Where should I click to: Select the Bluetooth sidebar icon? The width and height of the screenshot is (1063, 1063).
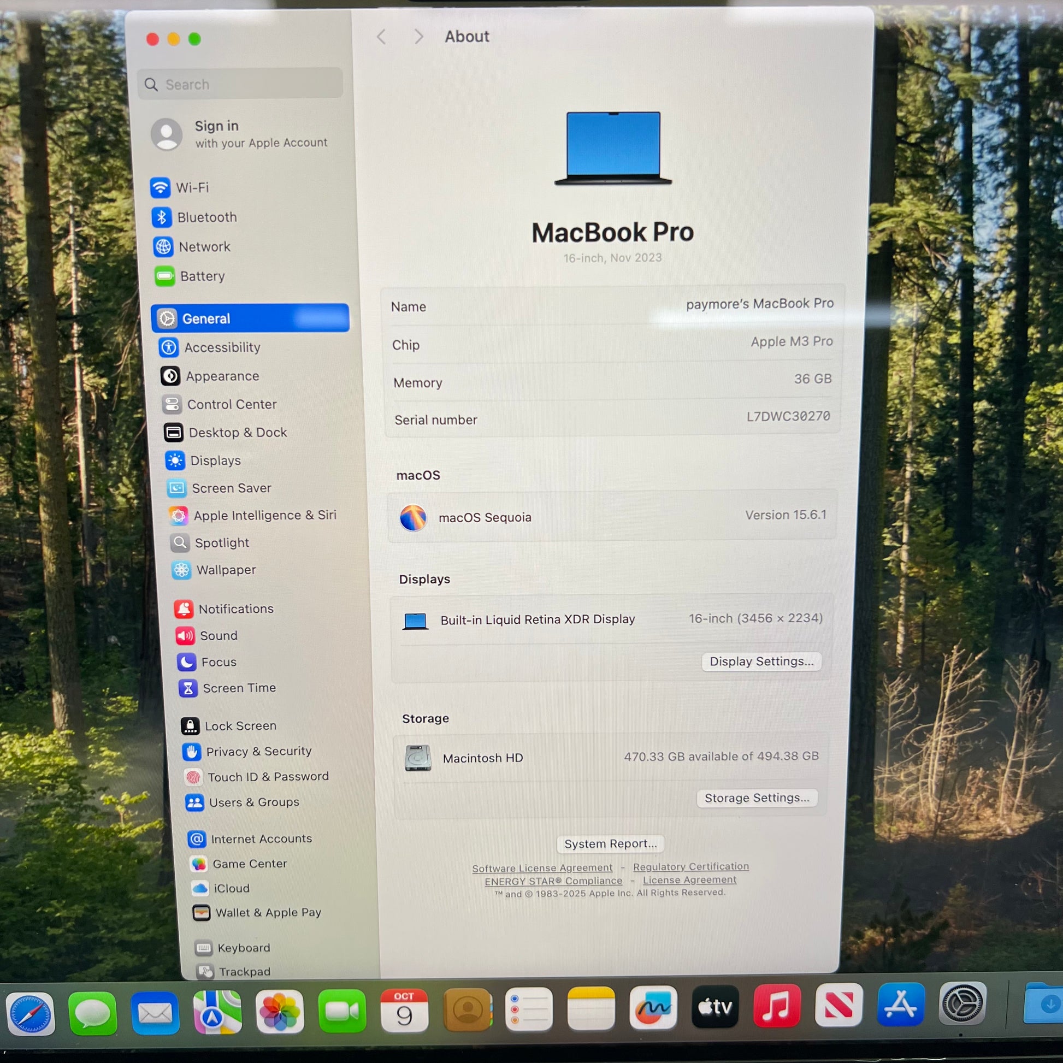tap(161, 217)
